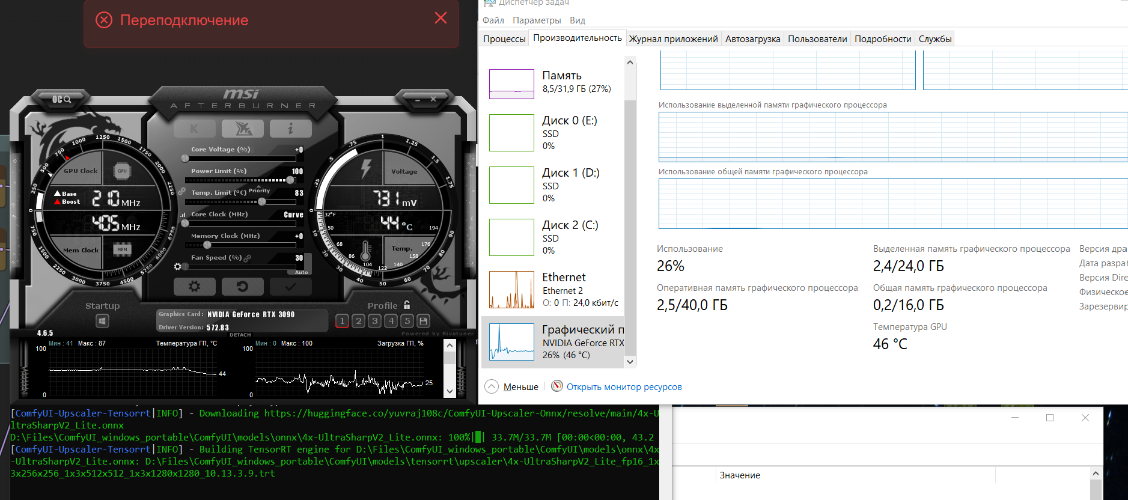Open the Вид menu in Task Manager
1128x500 pixels.
pyautogui.click(x=578, y=20)
